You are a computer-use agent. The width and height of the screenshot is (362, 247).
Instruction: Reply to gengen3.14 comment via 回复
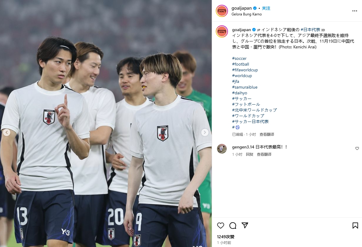(250, 154)
